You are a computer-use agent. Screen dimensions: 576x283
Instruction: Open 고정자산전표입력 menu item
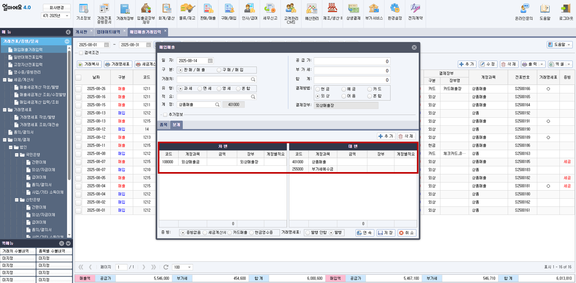click(28, 65)
